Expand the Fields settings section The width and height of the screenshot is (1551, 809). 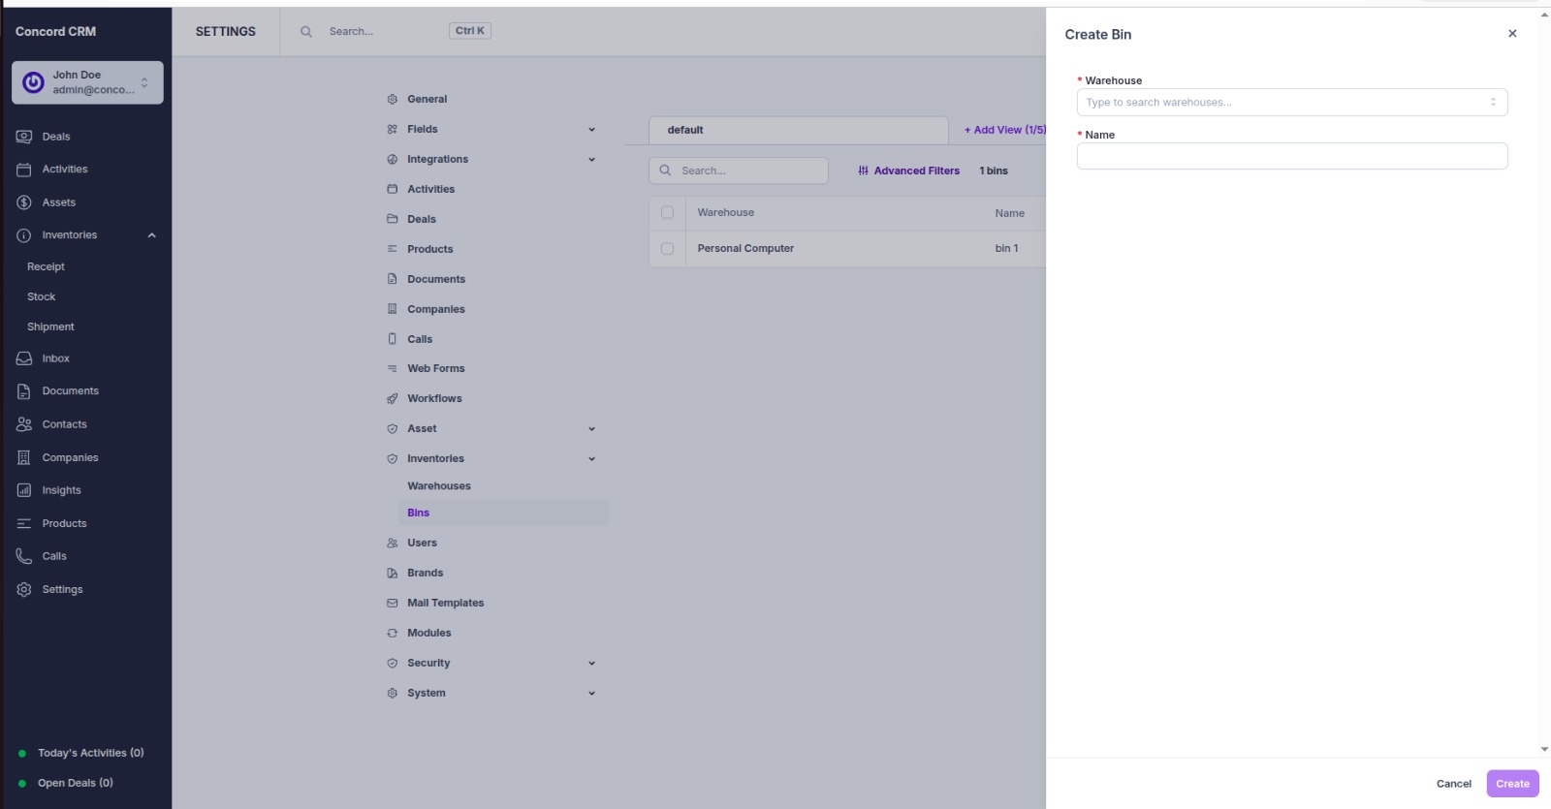591,130
